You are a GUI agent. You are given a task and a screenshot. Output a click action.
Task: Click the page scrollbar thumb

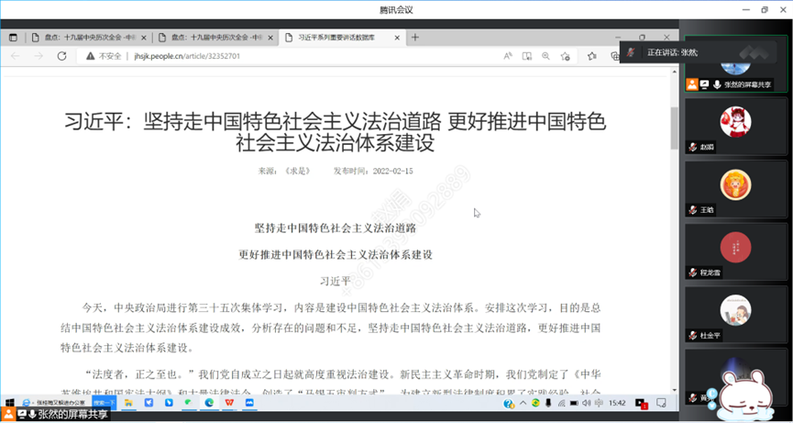click(x=674, y=128)
